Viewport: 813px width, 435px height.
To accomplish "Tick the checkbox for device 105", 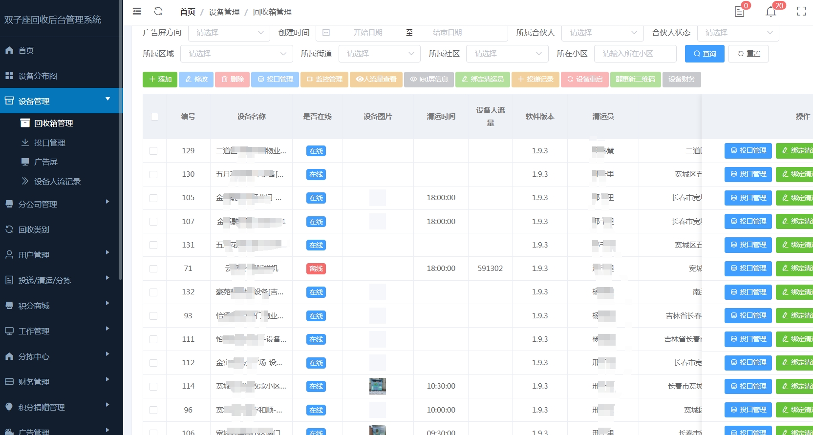I will (x=153, y=198).
